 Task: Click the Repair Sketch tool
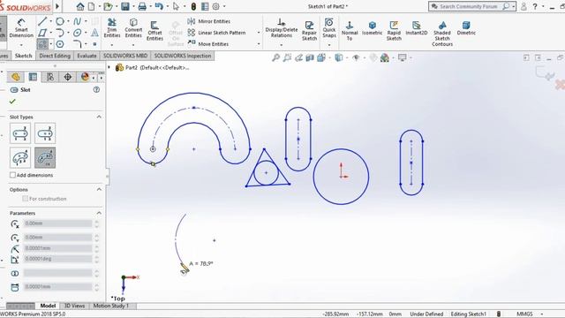click(309, 30)
